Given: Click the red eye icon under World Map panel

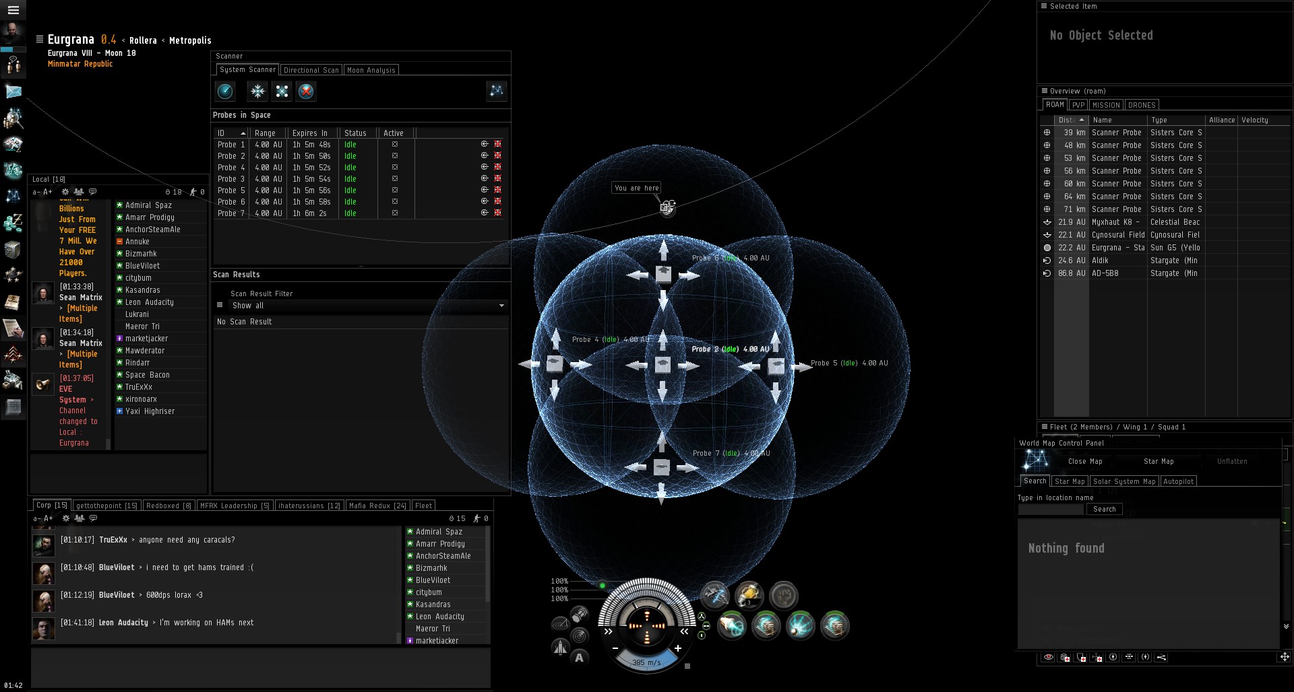Looking at the screenshot, I should pyautogui.click(x=1048, y=658).
